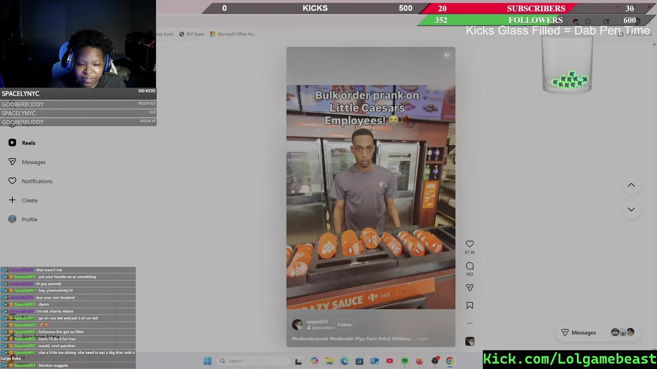The height and width of the screenshot is (369, 657).
Task: Open Outlook from the taskbar
Action: click(x=375, y=361)
